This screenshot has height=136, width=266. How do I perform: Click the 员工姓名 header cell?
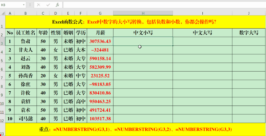(26, 33)
